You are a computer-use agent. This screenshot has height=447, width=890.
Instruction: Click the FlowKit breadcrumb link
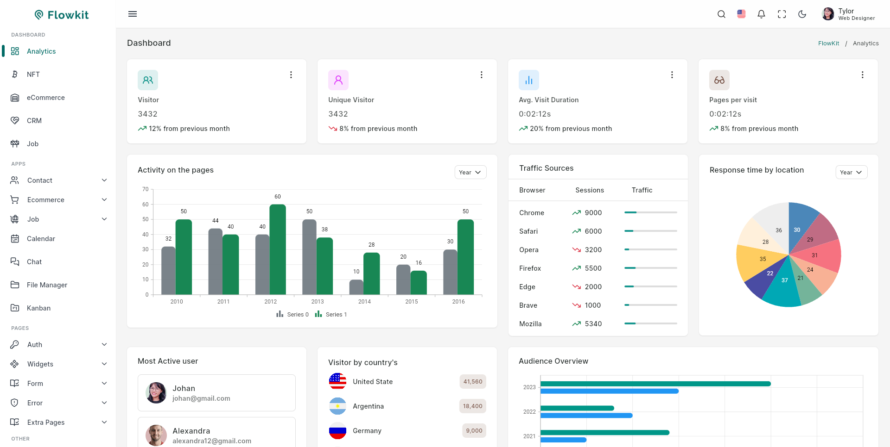[829, 43]
